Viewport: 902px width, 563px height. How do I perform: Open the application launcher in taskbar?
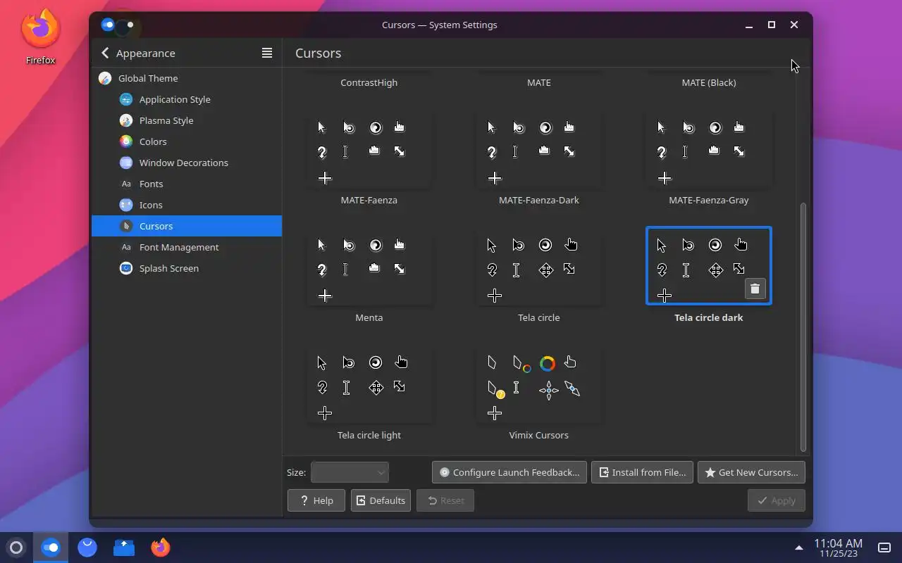(x=16, y=547)
